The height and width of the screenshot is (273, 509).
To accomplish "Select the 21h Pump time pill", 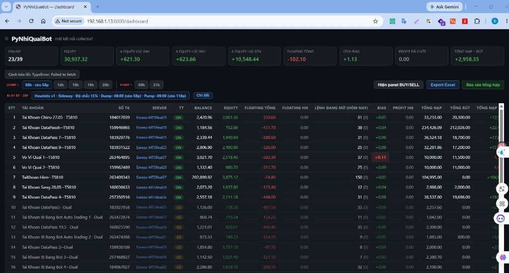I will pos(157,85).
